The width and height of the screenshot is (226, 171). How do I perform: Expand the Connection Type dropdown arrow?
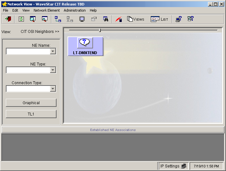pyautogui.click(x=53, y=89)
